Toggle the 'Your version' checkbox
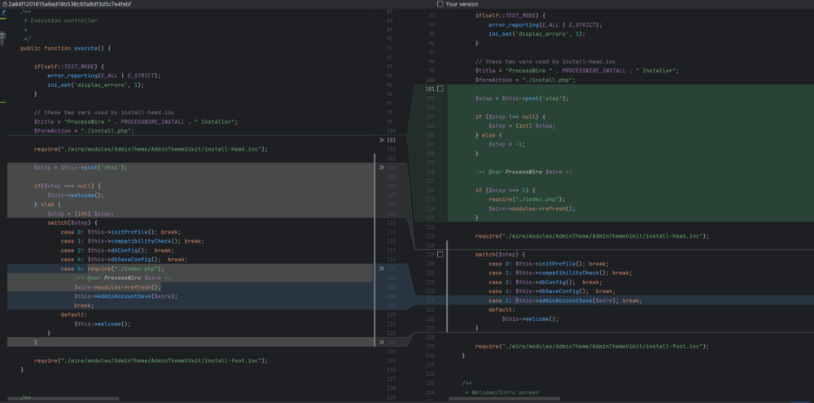Image resolution: width=814 pixels, height=403 pixels. 440,4
